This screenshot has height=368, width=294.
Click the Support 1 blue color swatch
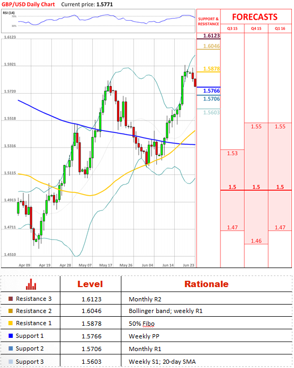point(11,336)
